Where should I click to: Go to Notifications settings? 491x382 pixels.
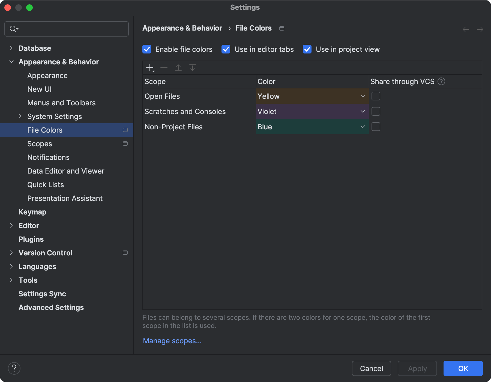click(x=48, y=157)
